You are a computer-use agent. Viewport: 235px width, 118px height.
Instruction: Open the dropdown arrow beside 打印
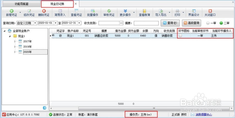tap(183, 12)
